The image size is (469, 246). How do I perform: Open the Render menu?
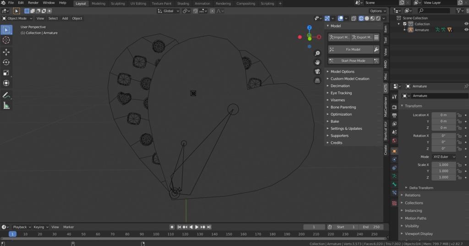pyautogui.click(x=33, y=3)
